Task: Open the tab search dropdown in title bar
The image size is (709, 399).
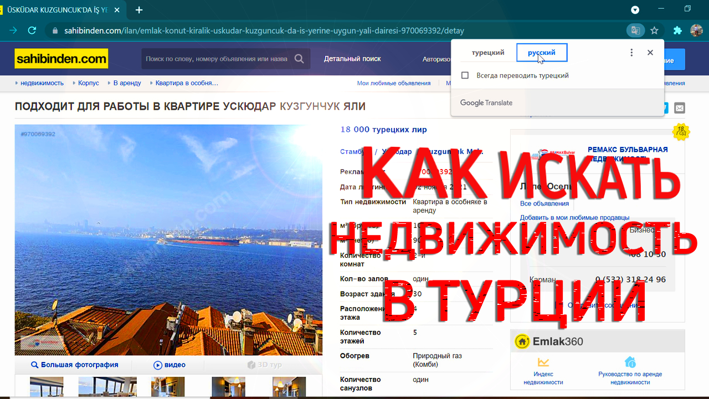Action: click(635, 9)
